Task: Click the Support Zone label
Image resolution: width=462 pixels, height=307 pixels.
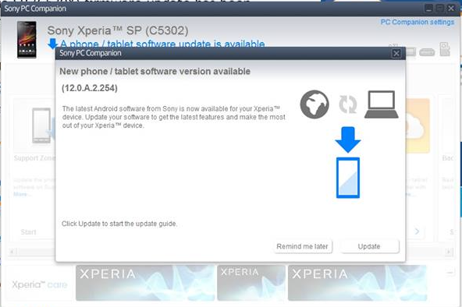Action: click(x=34, y=158)
